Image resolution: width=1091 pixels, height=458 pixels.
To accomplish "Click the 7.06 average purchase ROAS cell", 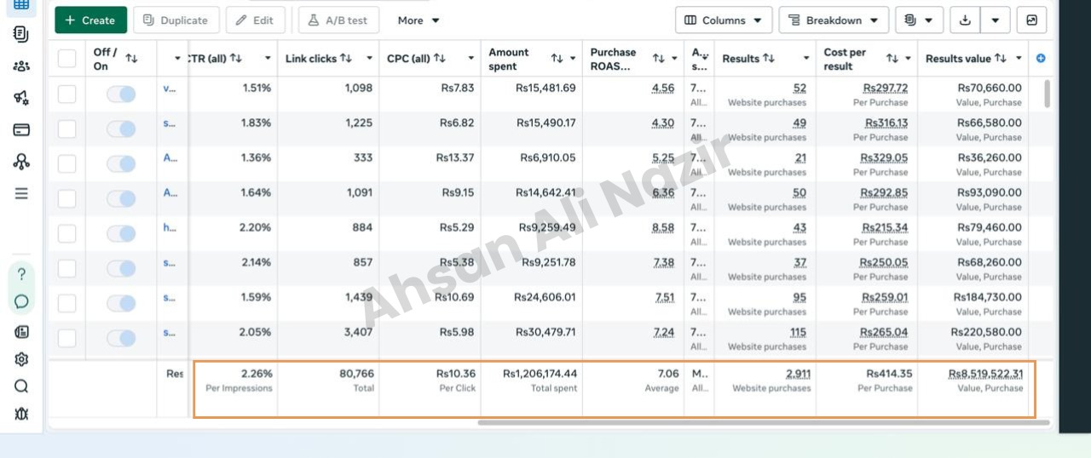I will coord(667,374).
